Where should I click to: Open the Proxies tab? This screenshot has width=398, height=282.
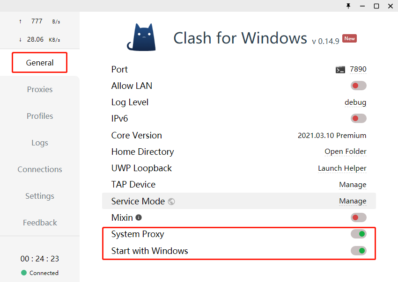tap(40, 89)
